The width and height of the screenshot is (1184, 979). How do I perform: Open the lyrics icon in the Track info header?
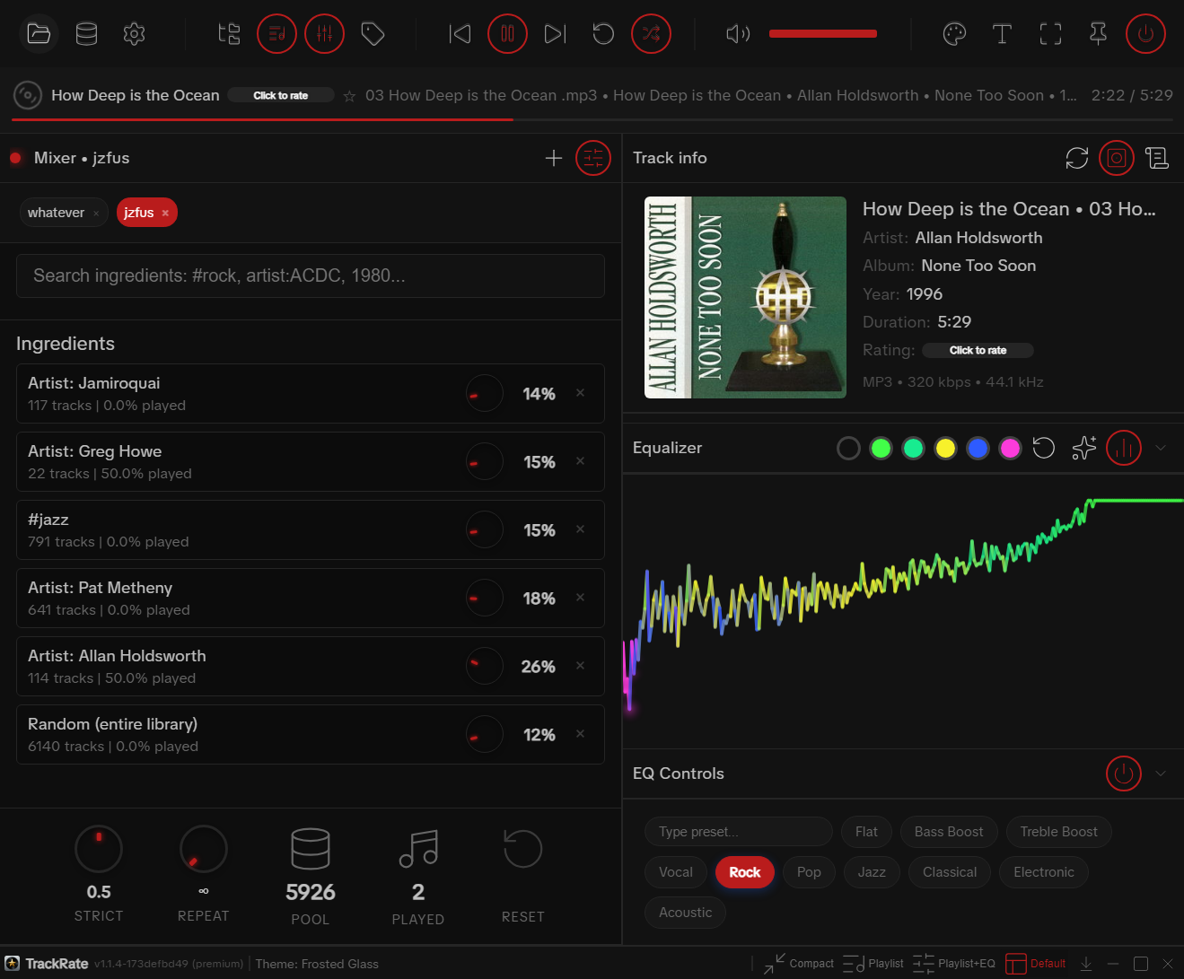tap(1157, 158)
